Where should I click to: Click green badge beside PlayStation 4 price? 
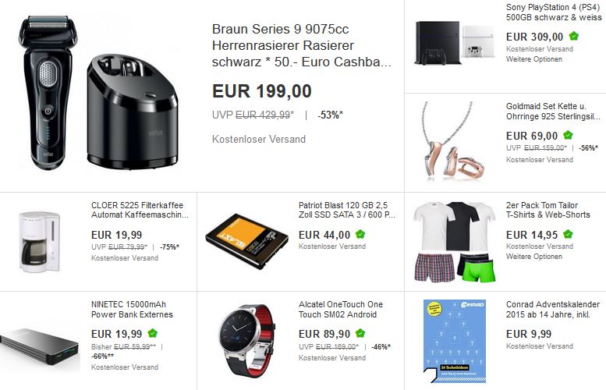pyautogui.click(x=574, y=37)
